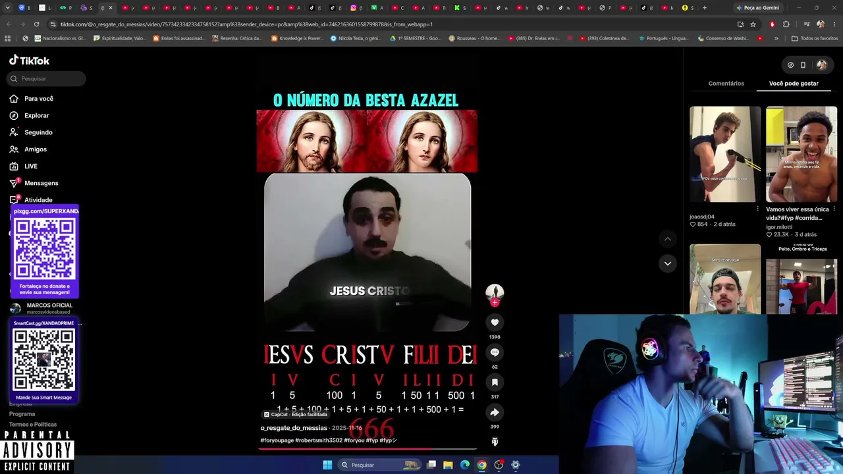This screenshot has width=843, height=474.
Task: Expand the bookmarks overflow chevron
Action: (x=776, y=38)
